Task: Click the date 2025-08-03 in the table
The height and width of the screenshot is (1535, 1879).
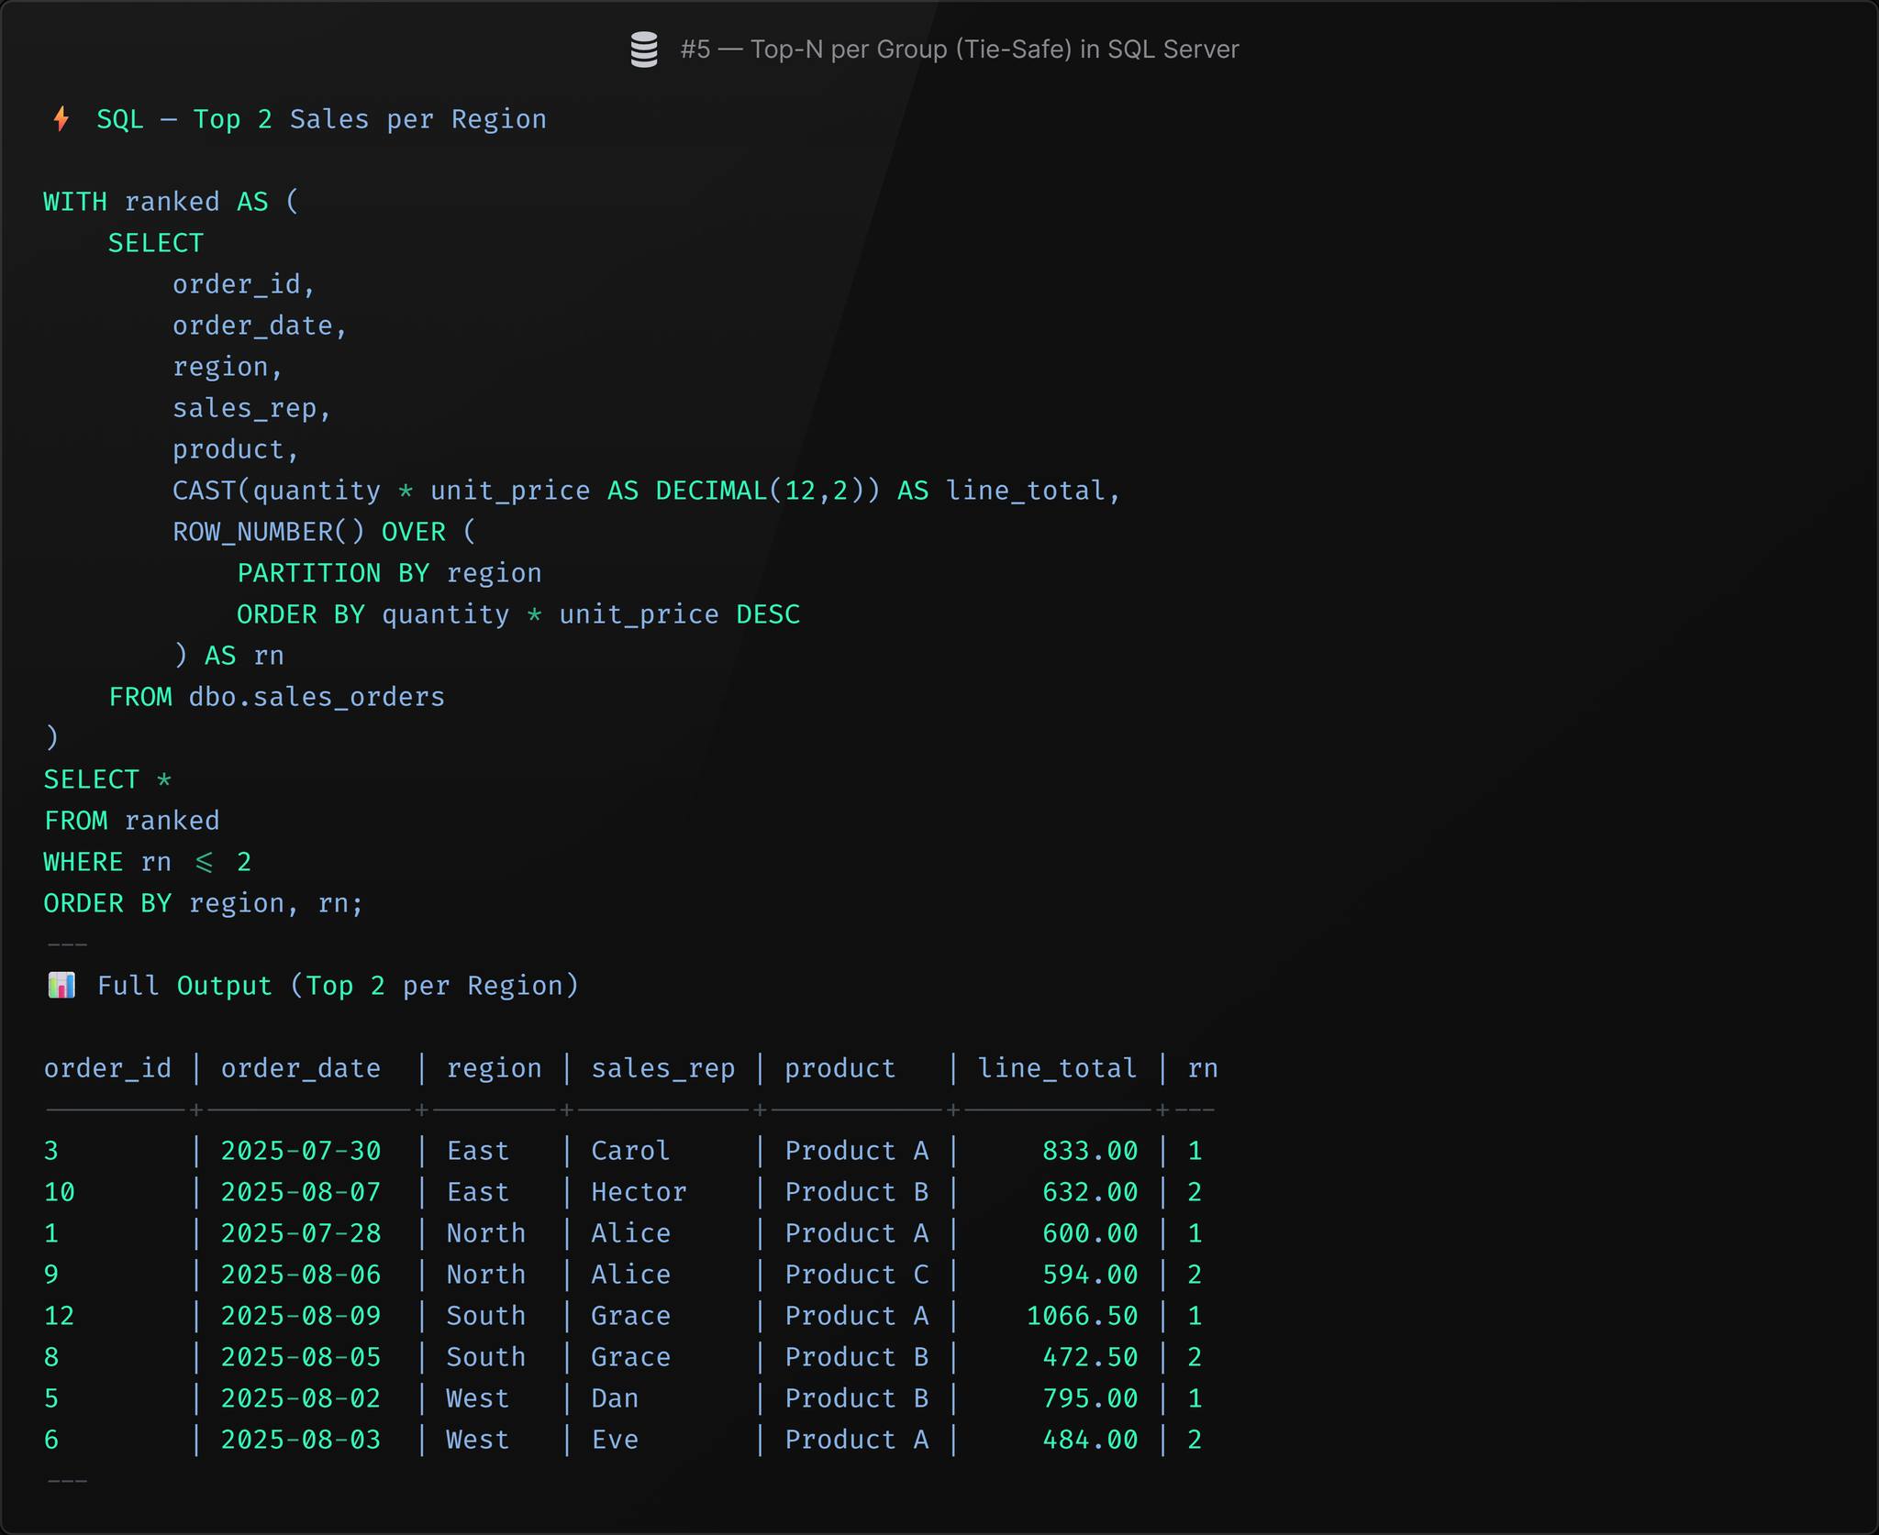Action: [301, 1440]
